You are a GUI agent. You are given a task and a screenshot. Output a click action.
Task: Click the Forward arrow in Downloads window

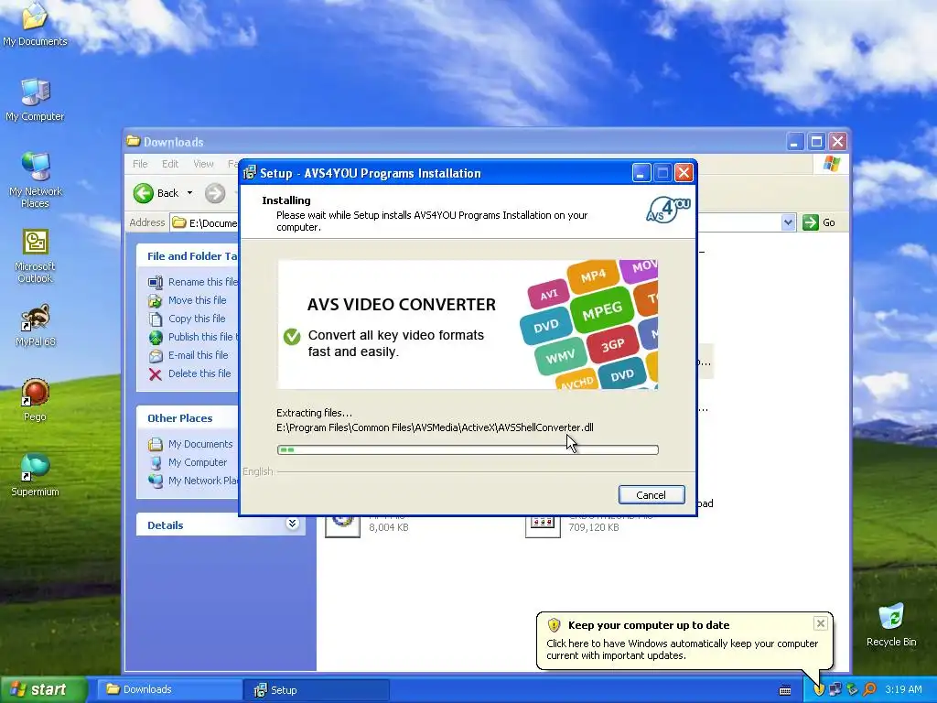[x=215, y=193]
